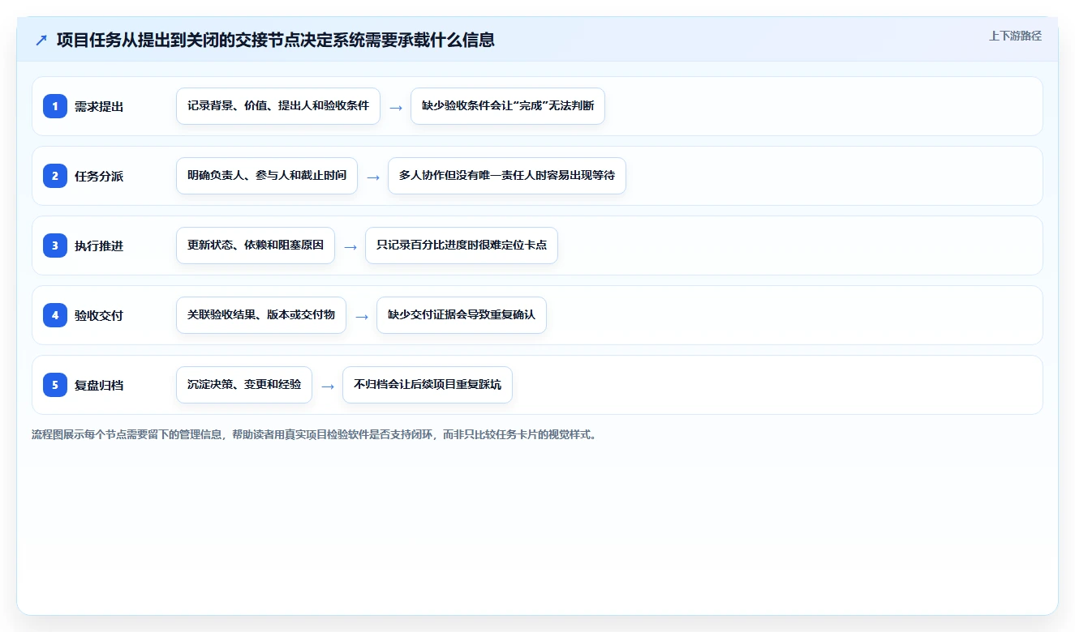Screen dimensions: 1075x632
Task: Click the arrow in the 复盘归档 row
Action: (x=328, y=386)
